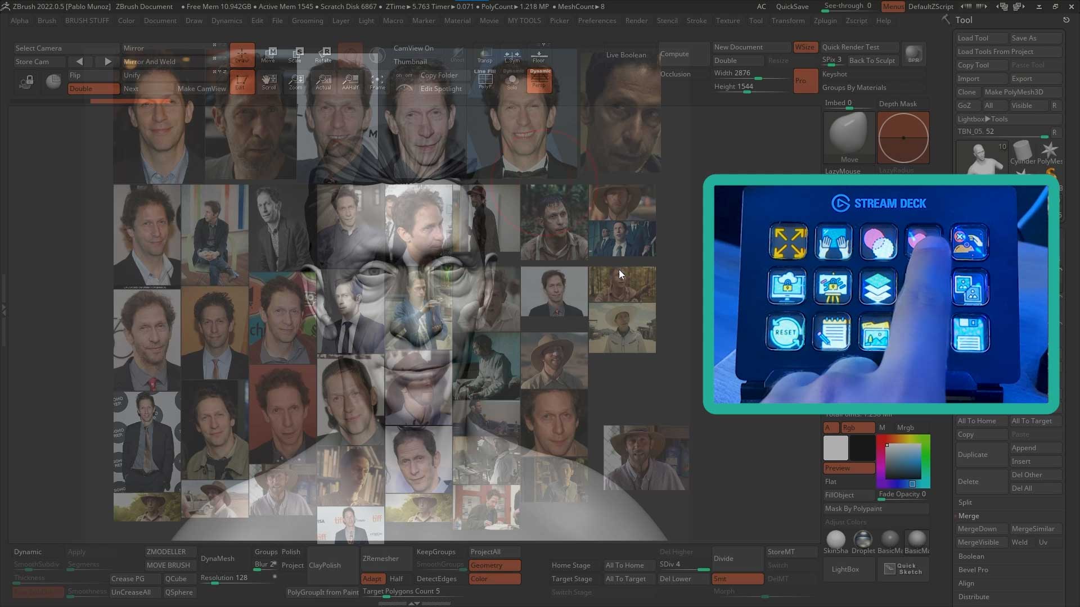Click the Zoom canvas icon

click(296, 82)
